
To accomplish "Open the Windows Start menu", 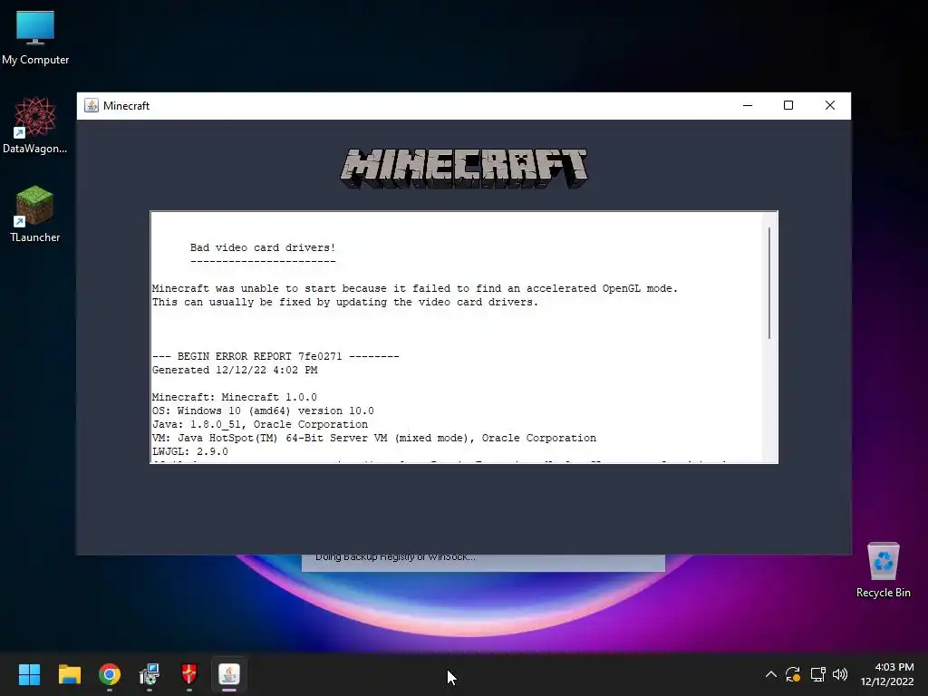I will (29, 674).
